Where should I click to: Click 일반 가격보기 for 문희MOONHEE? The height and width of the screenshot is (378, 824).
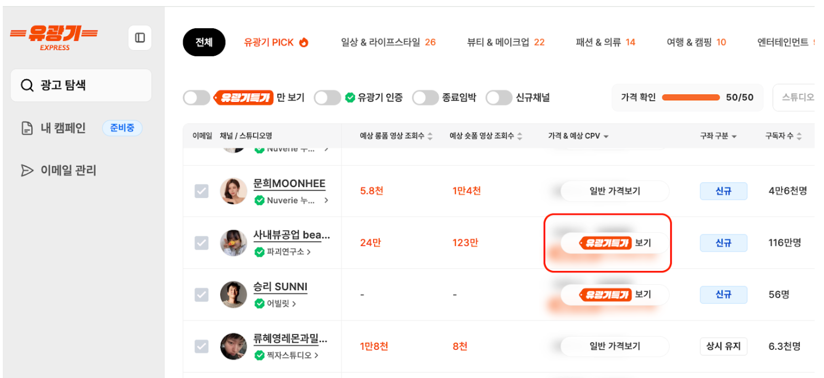coord(614,191)
